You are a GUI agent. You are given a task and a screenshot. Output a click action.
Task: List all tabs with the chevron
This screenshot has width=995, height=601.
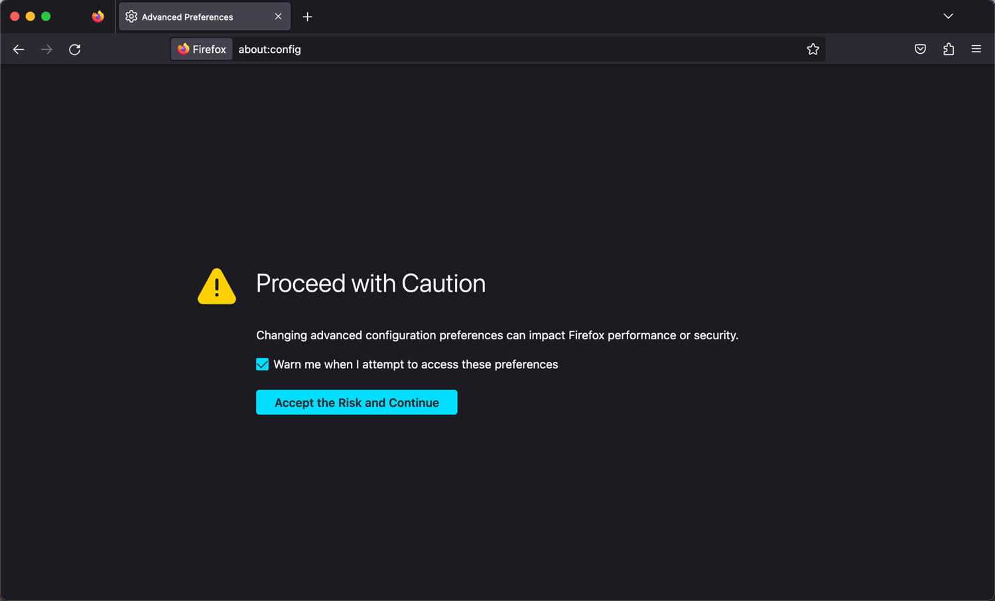[x=949, y=17]
